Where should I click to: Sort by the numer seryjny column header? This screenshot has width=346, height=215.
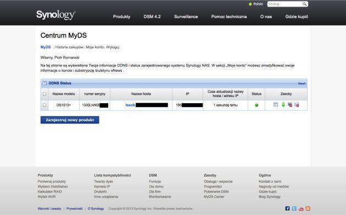click(x=94, y=94)
